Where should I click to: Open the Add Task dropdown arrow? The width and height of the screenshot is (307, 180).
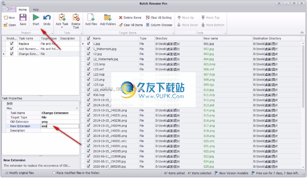[62, 27]
